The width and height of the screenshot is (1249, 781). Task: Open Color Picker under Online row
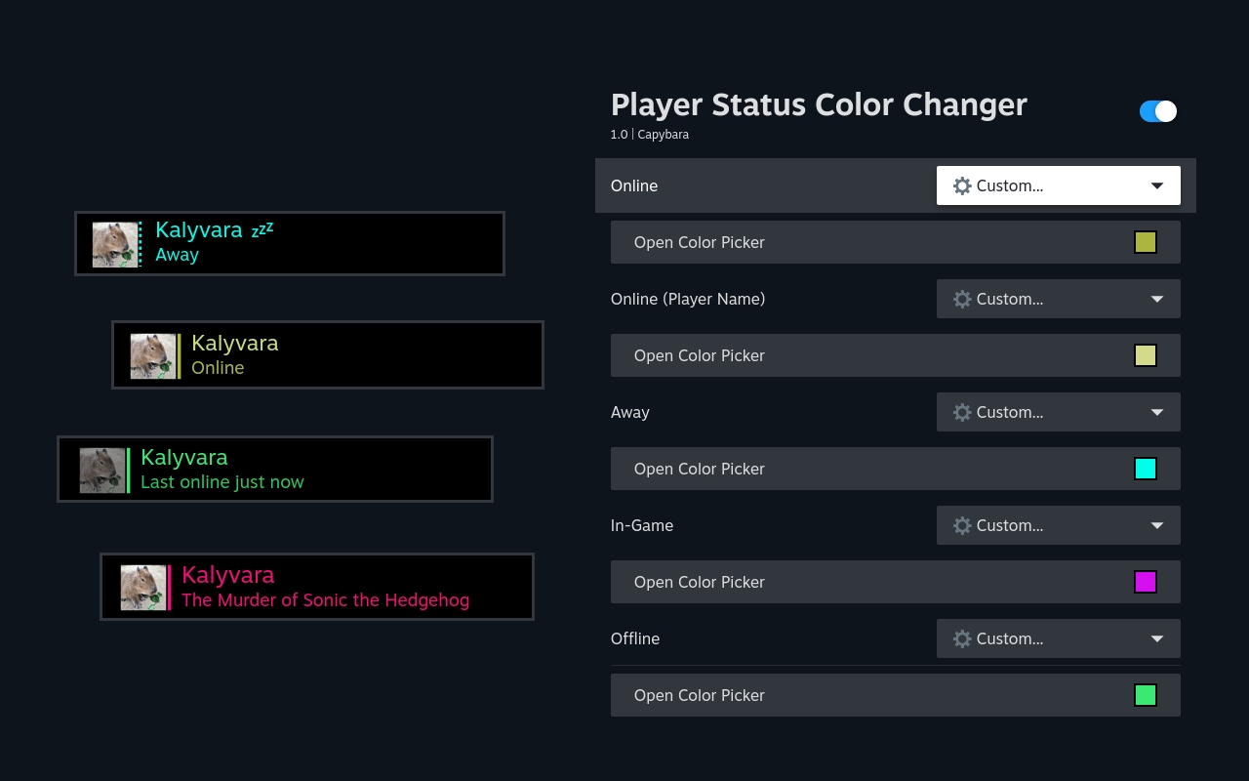tap(896, 242)
